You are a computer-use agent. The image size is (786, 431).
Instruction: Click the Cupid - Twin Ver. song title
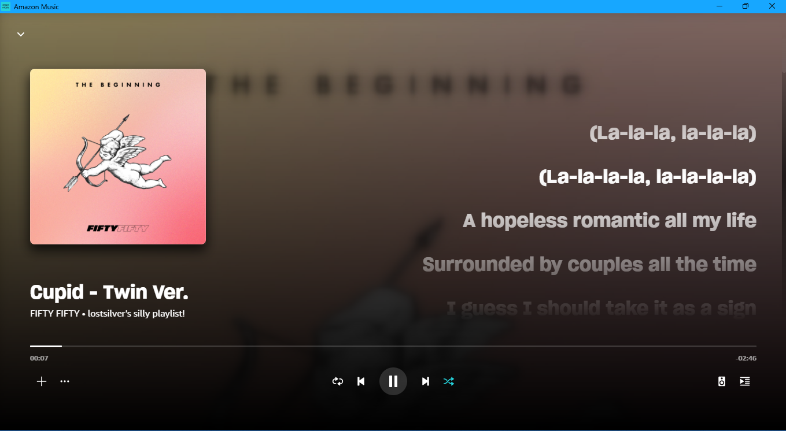point(109,292)
